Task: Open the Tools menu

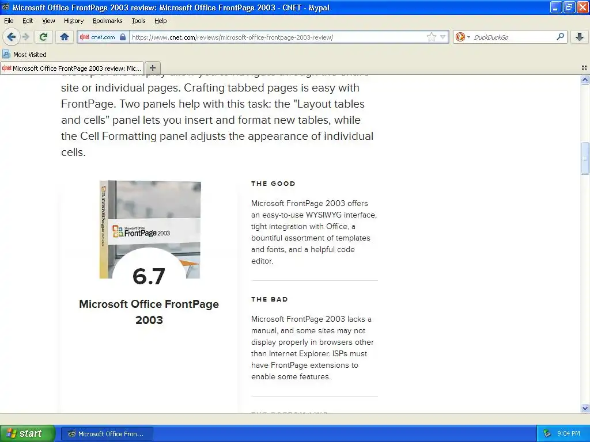Action: pyautogui.click(x=138, y=21)
